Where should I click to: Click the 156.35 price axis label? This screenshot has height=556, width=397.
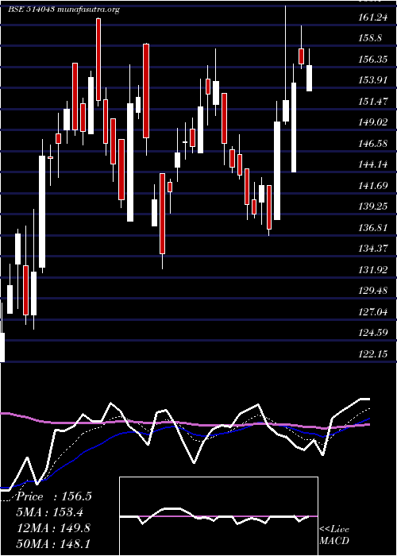[x=373, y=60]
